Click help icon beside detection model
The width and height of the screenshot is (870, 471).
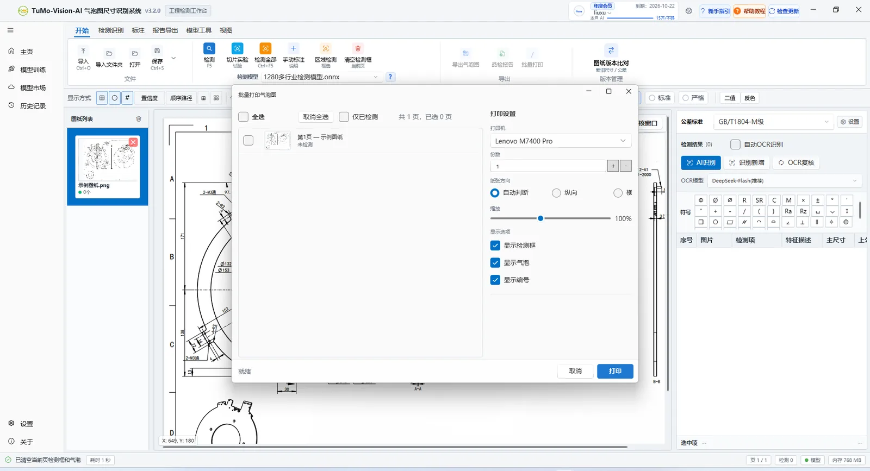(x=390, y=77)
